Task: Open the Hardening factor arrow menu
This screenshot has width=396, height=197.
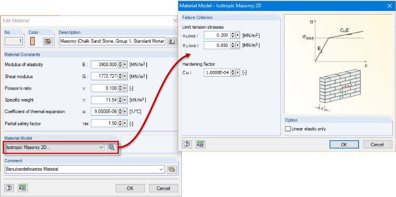Action: [238, 73]
